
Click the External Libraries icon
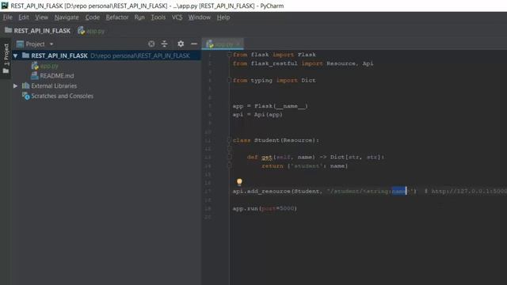[25, 86]
